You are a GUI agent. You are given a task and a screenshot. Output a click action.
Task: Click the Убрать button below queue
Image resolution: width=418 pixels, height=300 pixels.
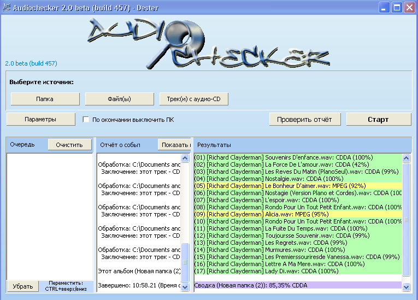23,286
